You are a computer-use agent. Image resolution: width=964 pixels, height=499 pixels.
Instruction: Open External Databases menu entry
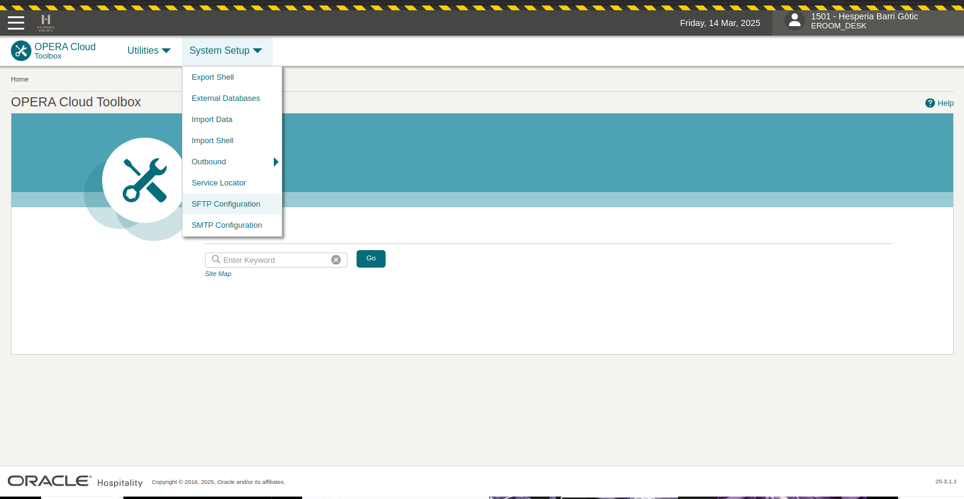225,98
